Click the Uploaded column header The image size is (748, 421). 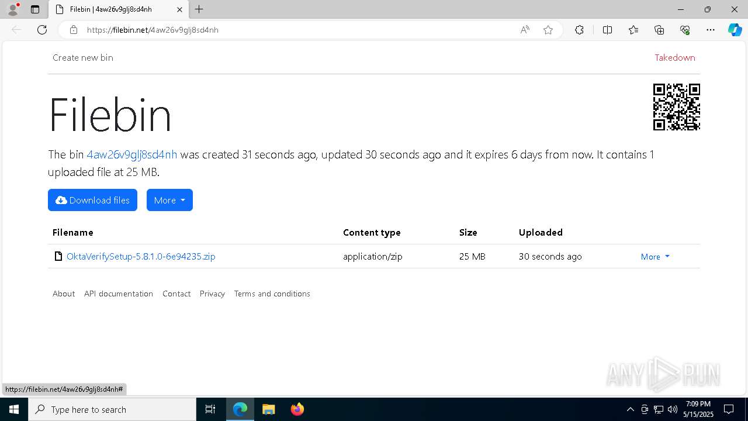541,232
